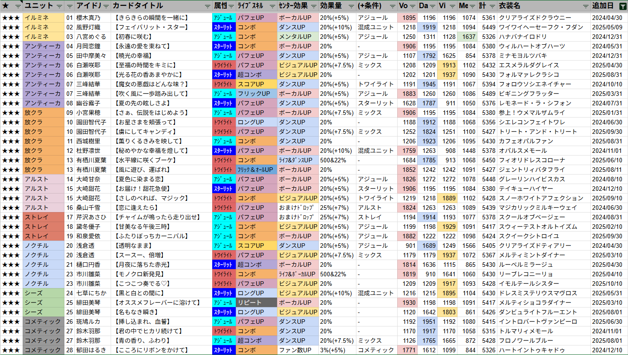
Task: Open the filter icon in ★ rarity column header
Action: click(x=18, y=6)
